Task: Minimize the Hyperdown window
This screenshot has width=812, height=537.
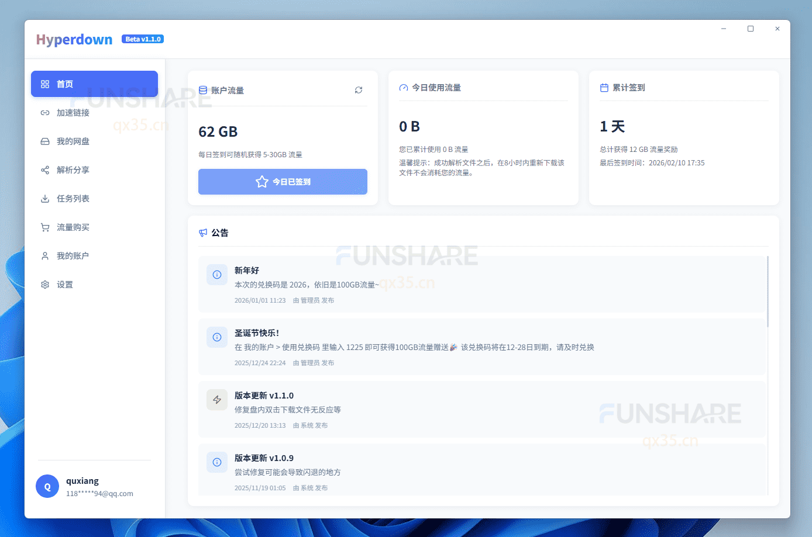Action: [x=724, y=29]
